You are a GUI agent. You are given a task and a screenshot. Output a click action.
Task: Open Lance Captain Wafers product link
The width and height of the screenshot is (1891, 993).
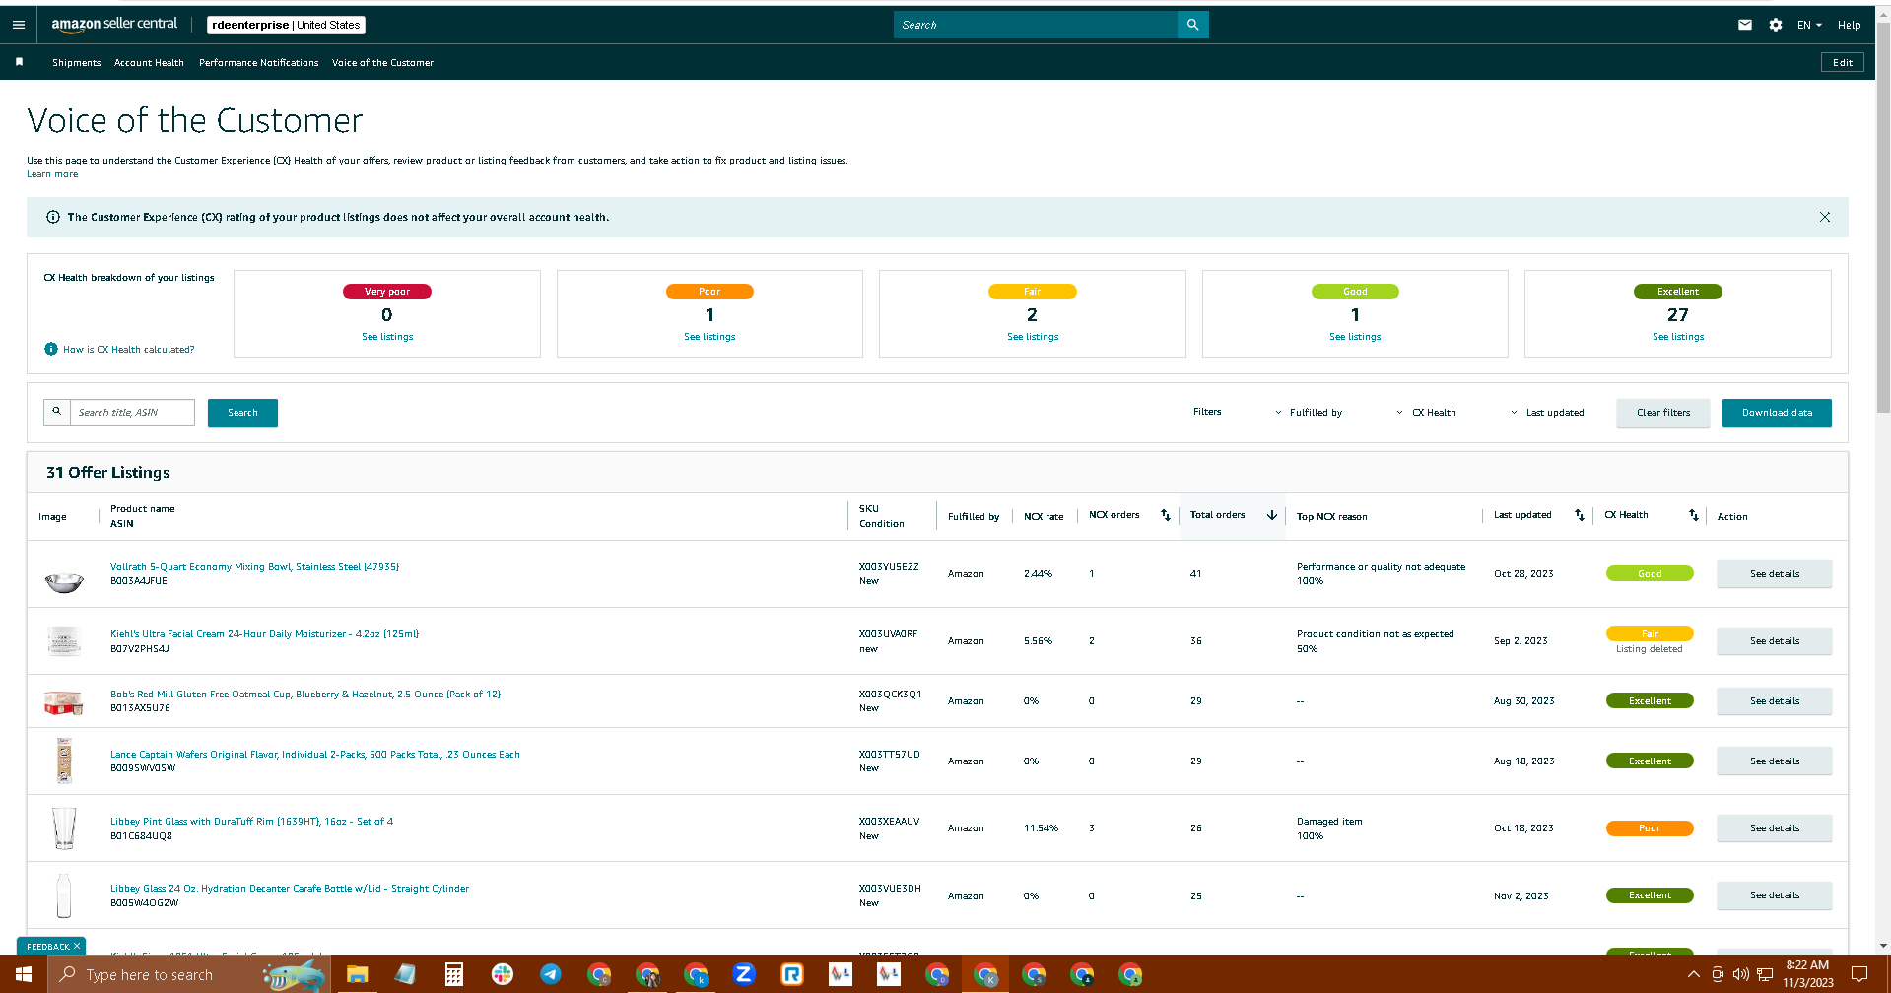(315, 755)
